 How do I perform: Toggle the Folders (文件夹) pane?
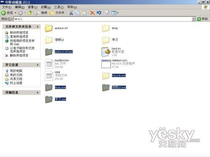(x=57, y=13)
